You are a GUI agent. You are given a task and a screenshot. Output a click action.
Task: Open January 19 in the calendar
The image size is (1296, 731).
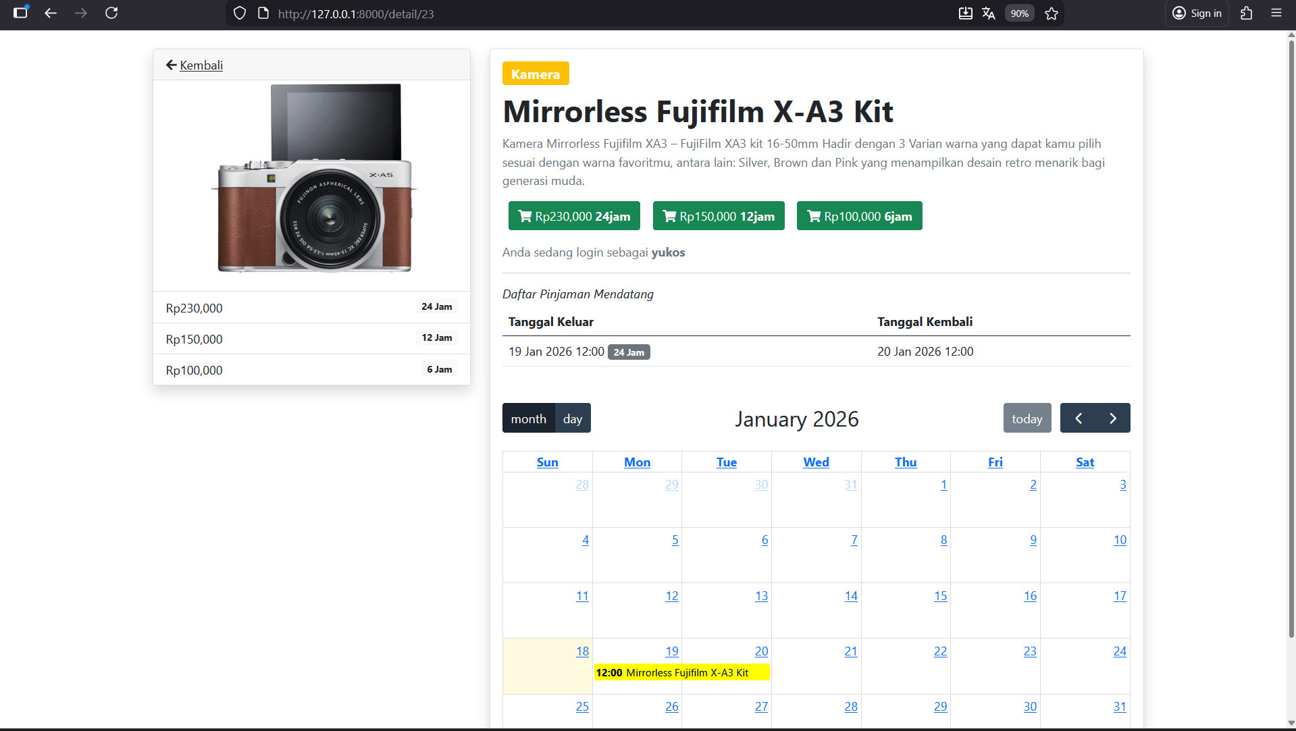pyautogui.click(x=672, y=651)
